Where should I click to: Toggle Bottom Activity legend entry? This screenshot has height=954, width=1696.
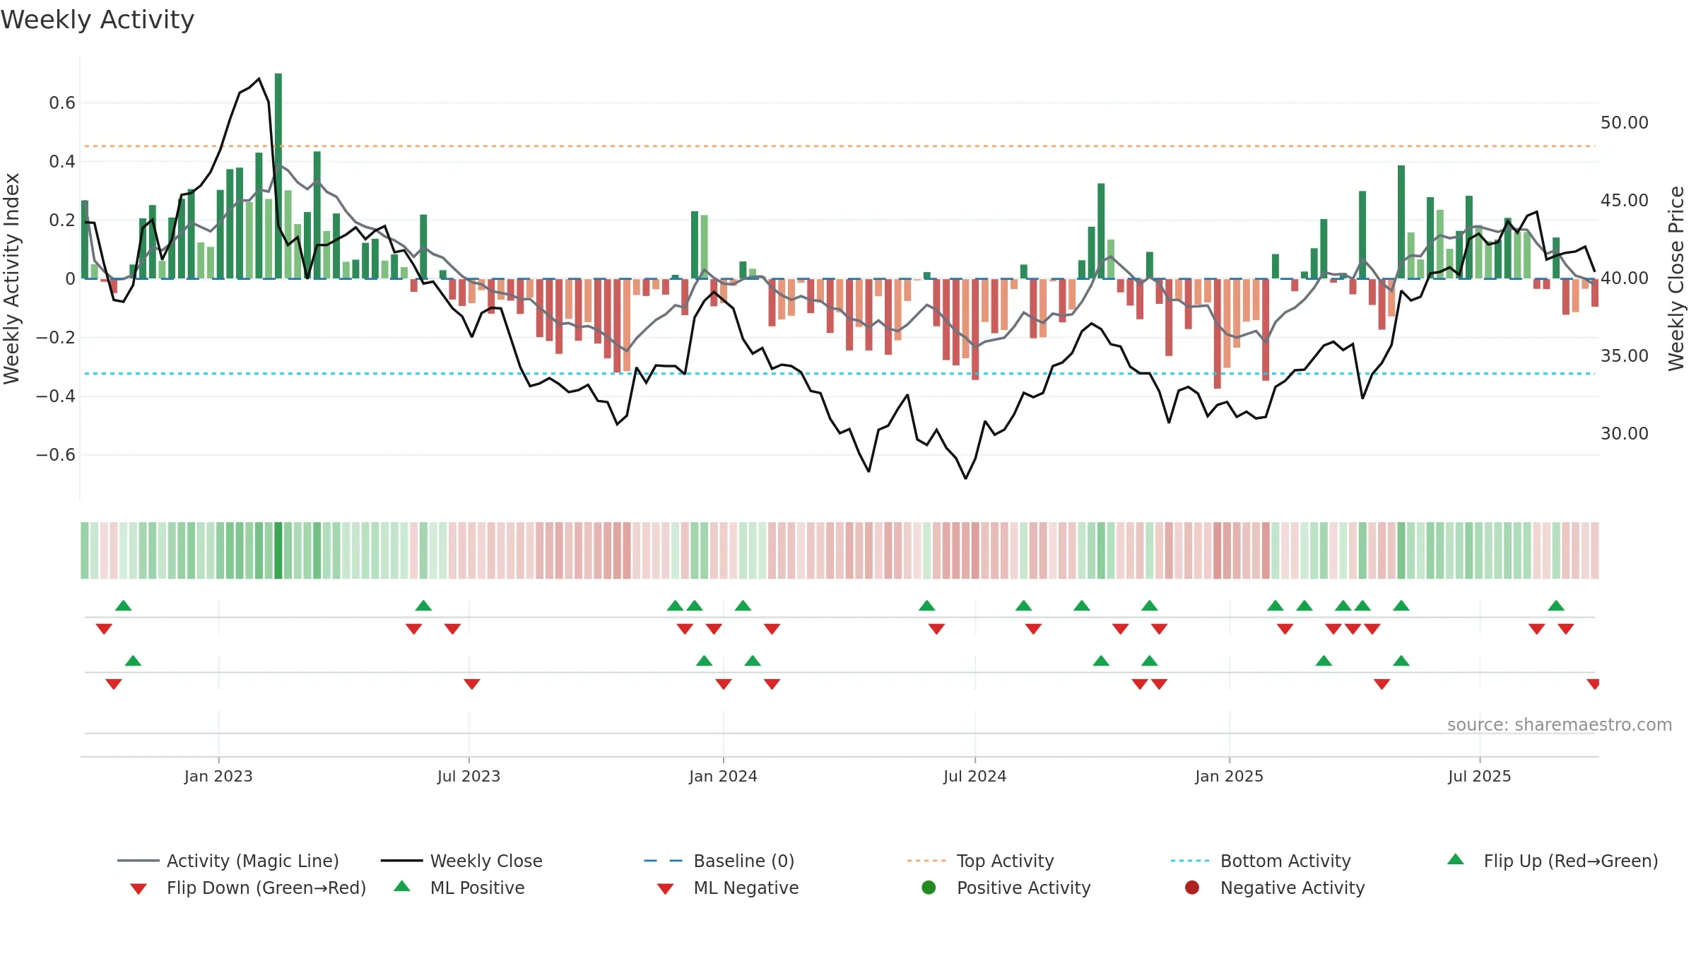click(x=1261, y=861)
